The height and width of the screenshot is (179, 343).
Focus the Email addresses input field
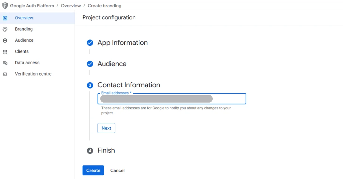[172, 99]
